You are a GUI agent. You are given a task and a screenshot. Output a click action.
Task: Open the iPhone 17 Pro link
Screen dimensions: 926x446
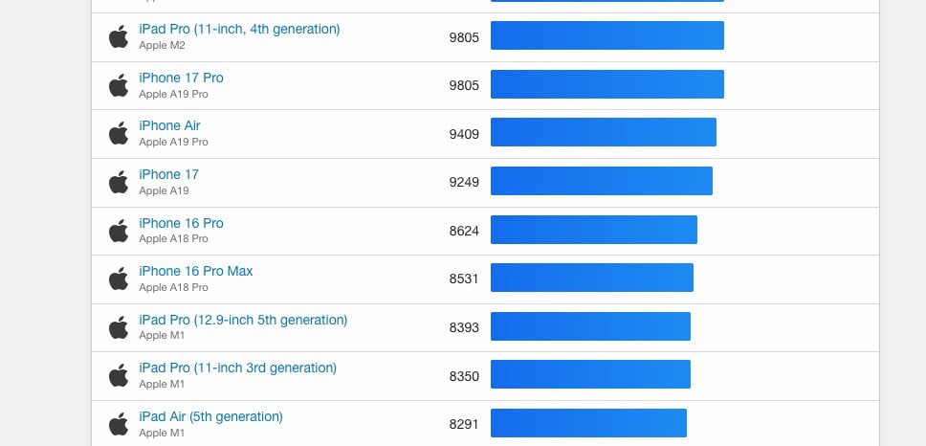181,78
